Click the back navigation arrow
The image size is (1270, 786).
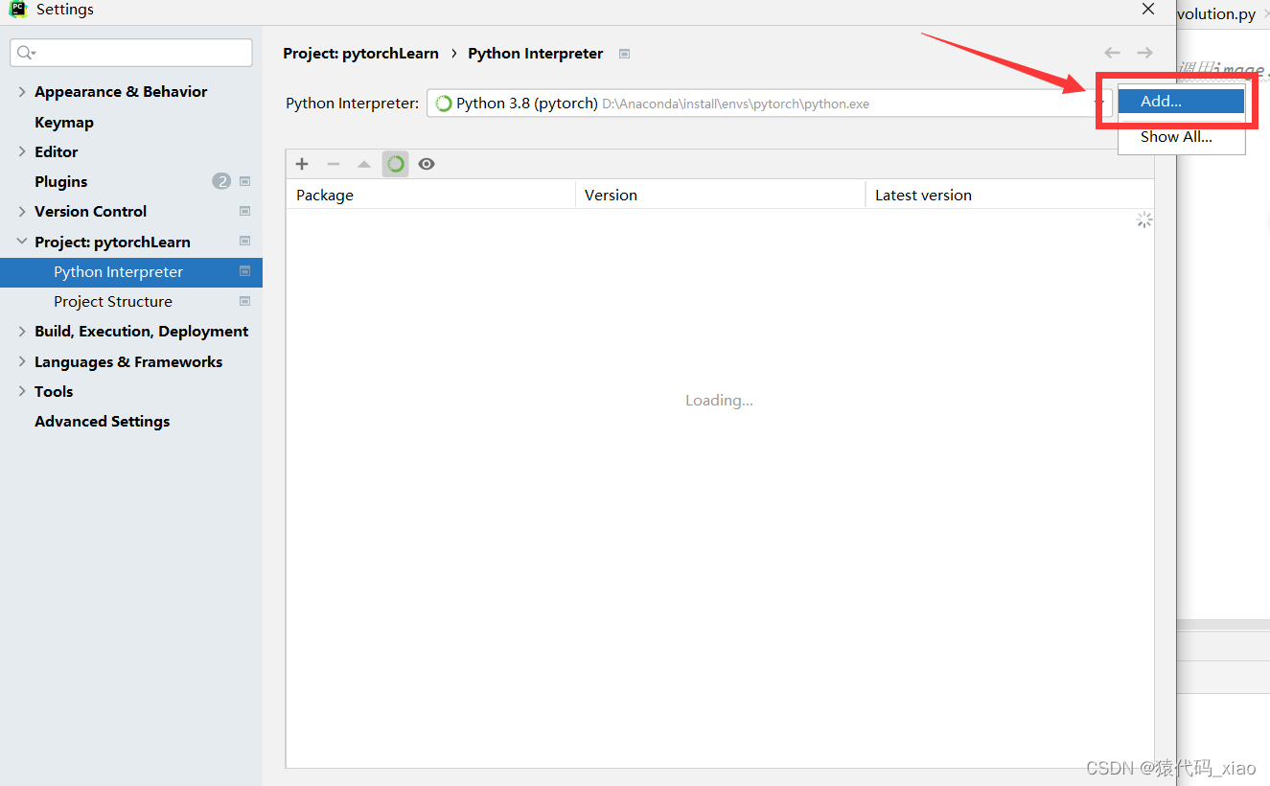click(1112, 54)
